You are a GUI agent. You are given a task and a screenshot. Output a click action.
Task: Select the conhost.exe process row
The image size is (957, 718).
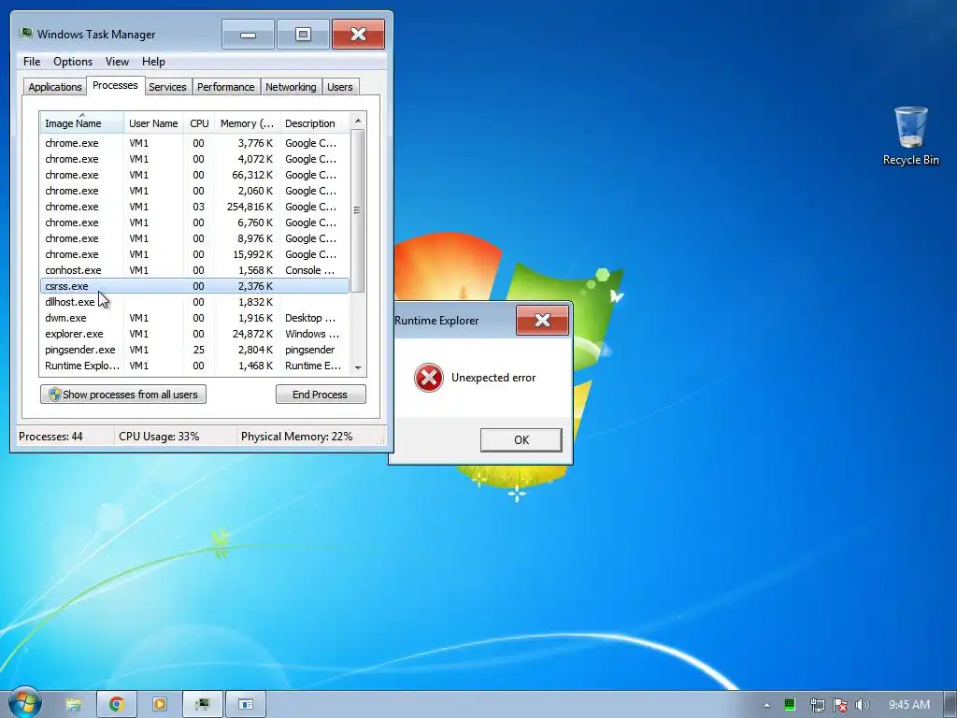[x=194, y=270]
